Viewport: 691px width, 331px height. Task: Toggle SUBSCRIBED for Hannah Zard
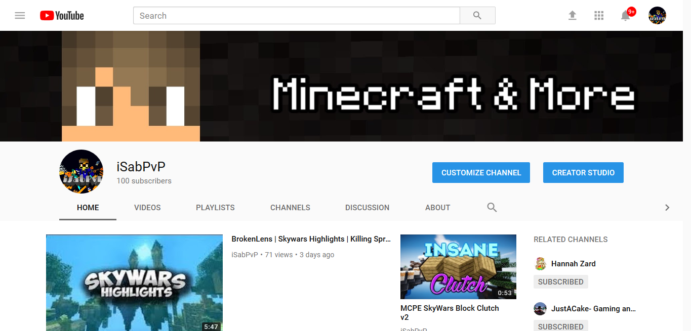coord(561,282)
